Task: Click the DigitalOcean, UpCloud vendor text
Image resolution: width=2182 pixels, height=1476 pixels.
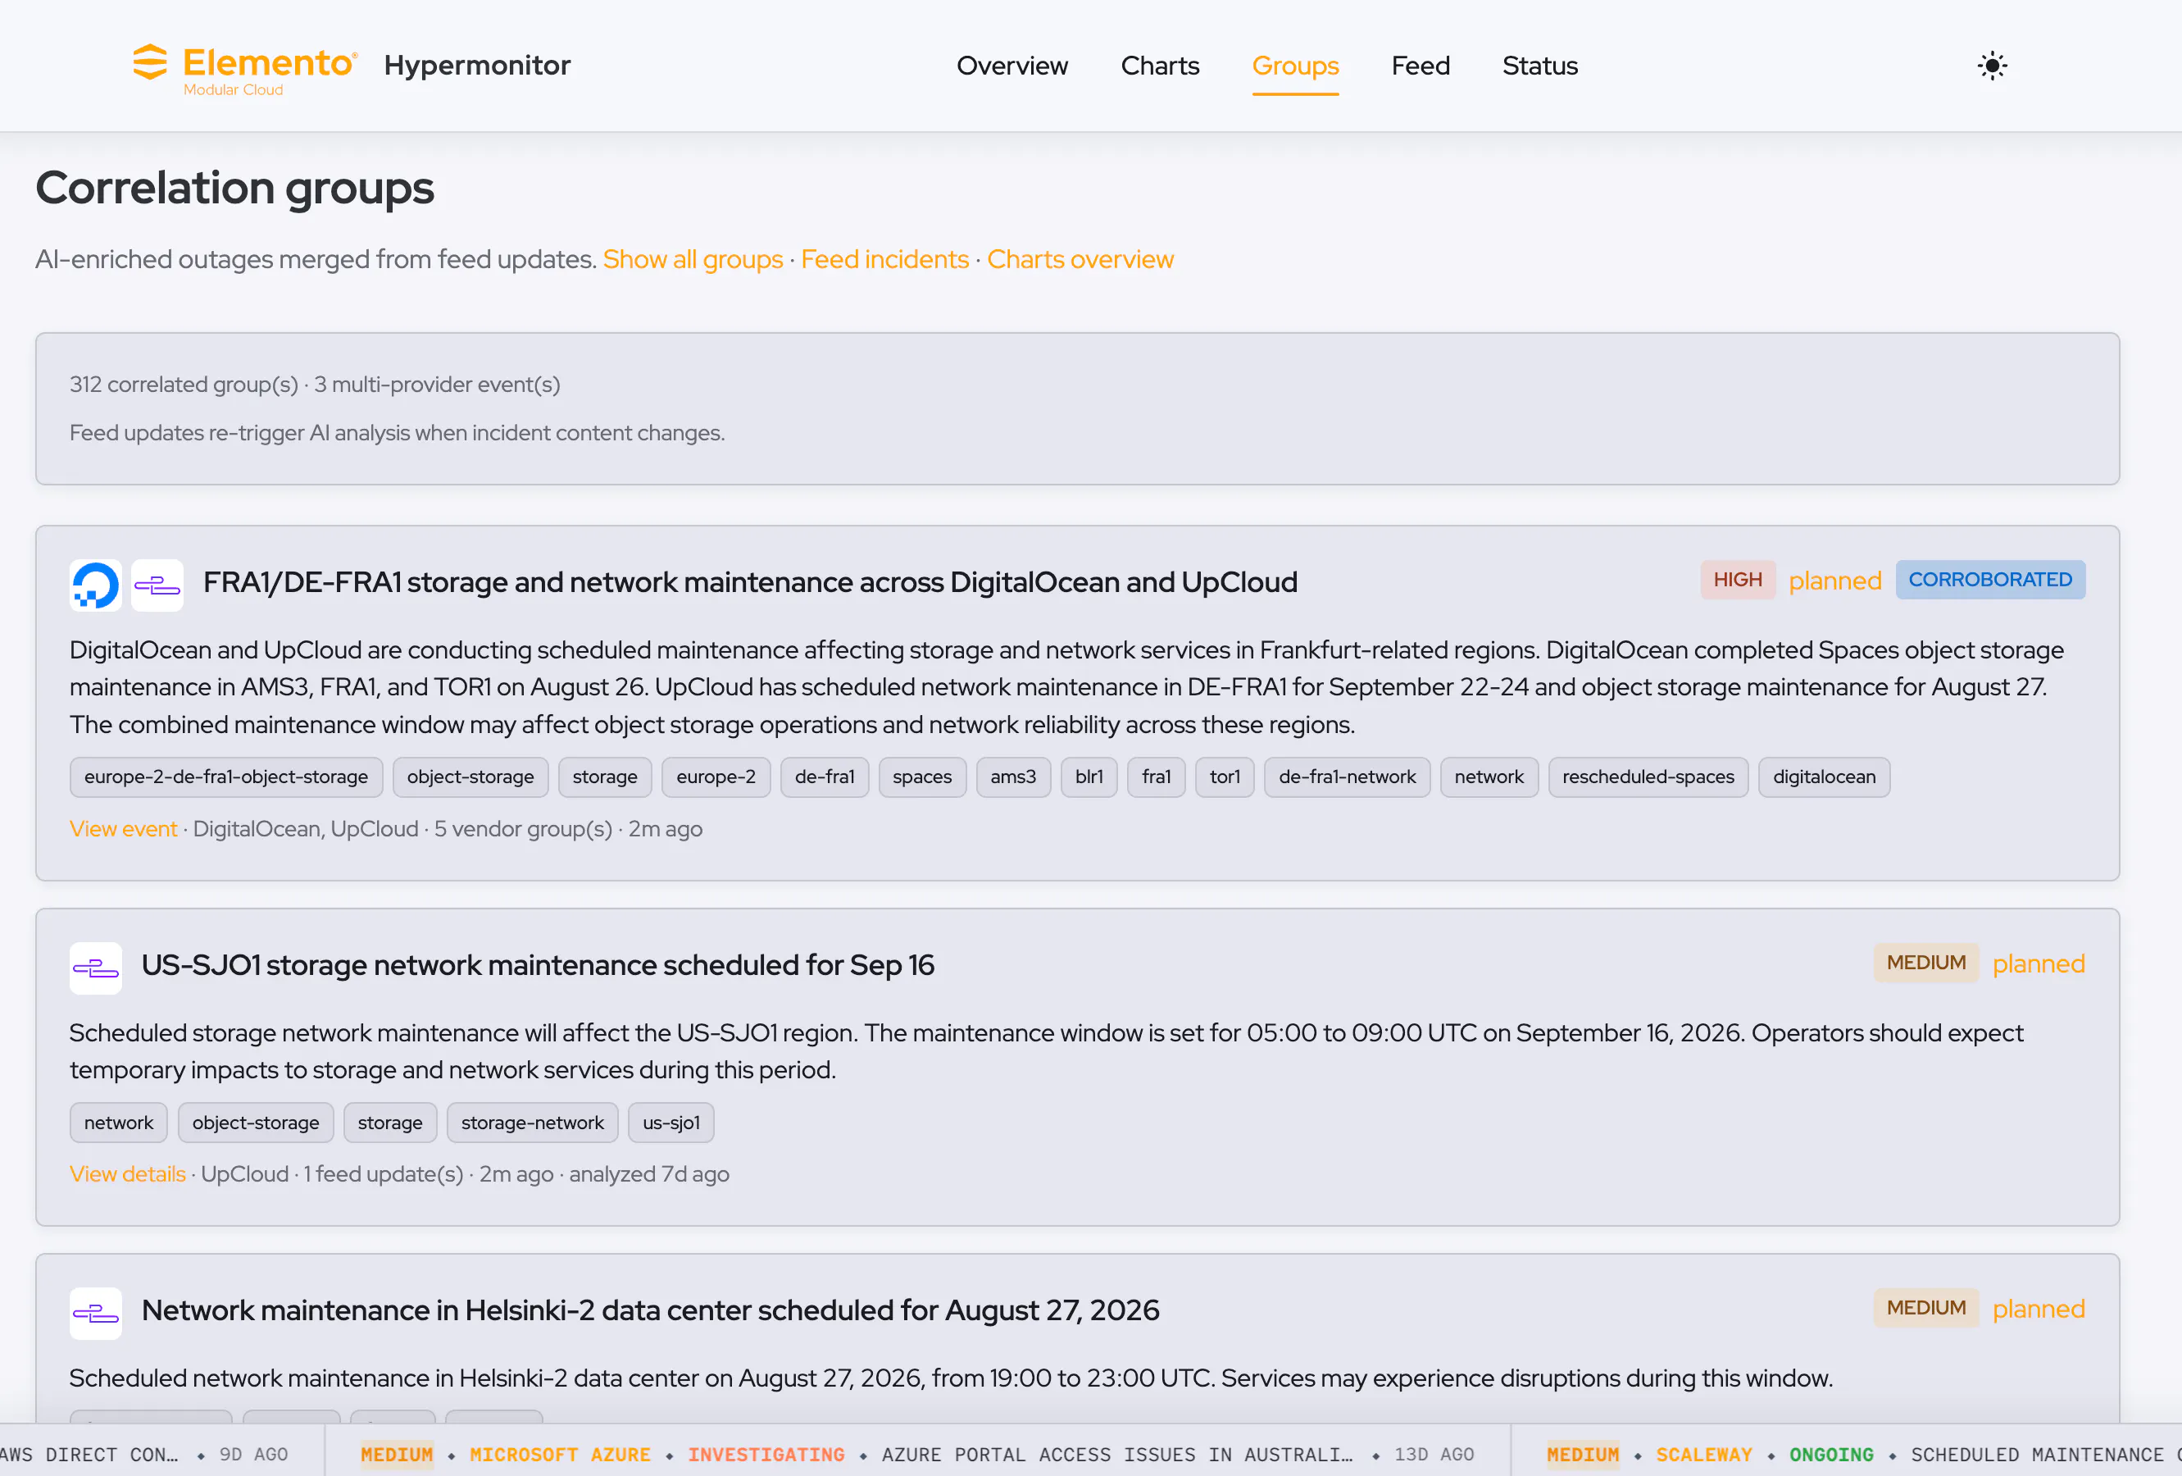Action: pyautogui.click(x=305, y=829)
